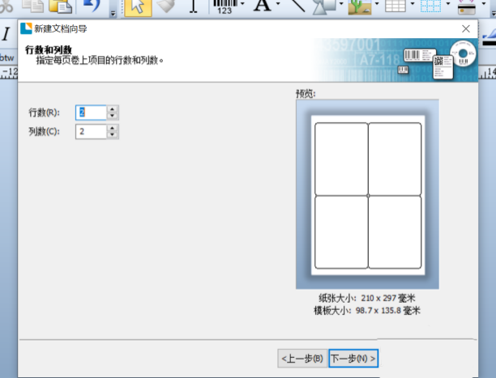Increase columns count with up arrow
The image size is (496, 378).
[x=113, y=128]
